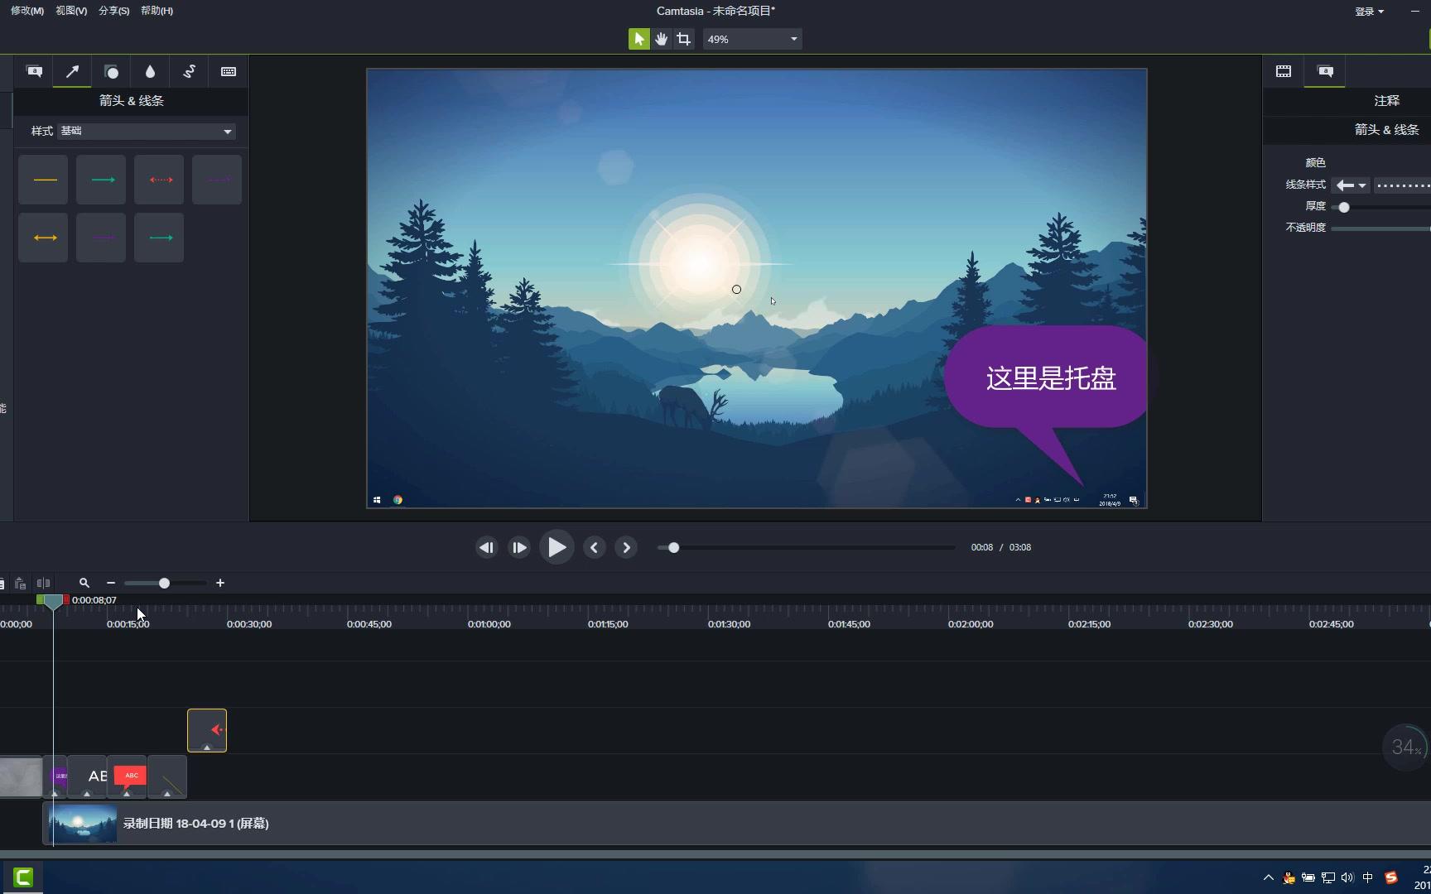Choose the plain yellow line preset
This screenshot has width=1431, height=894.
click(x=43, y=180)
